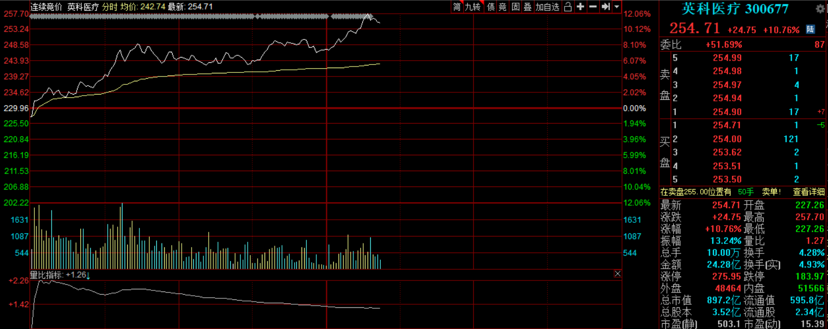828x329 pixels.
Task: Click 均价: 242.74 in chart header
Action: click(142, 7)
